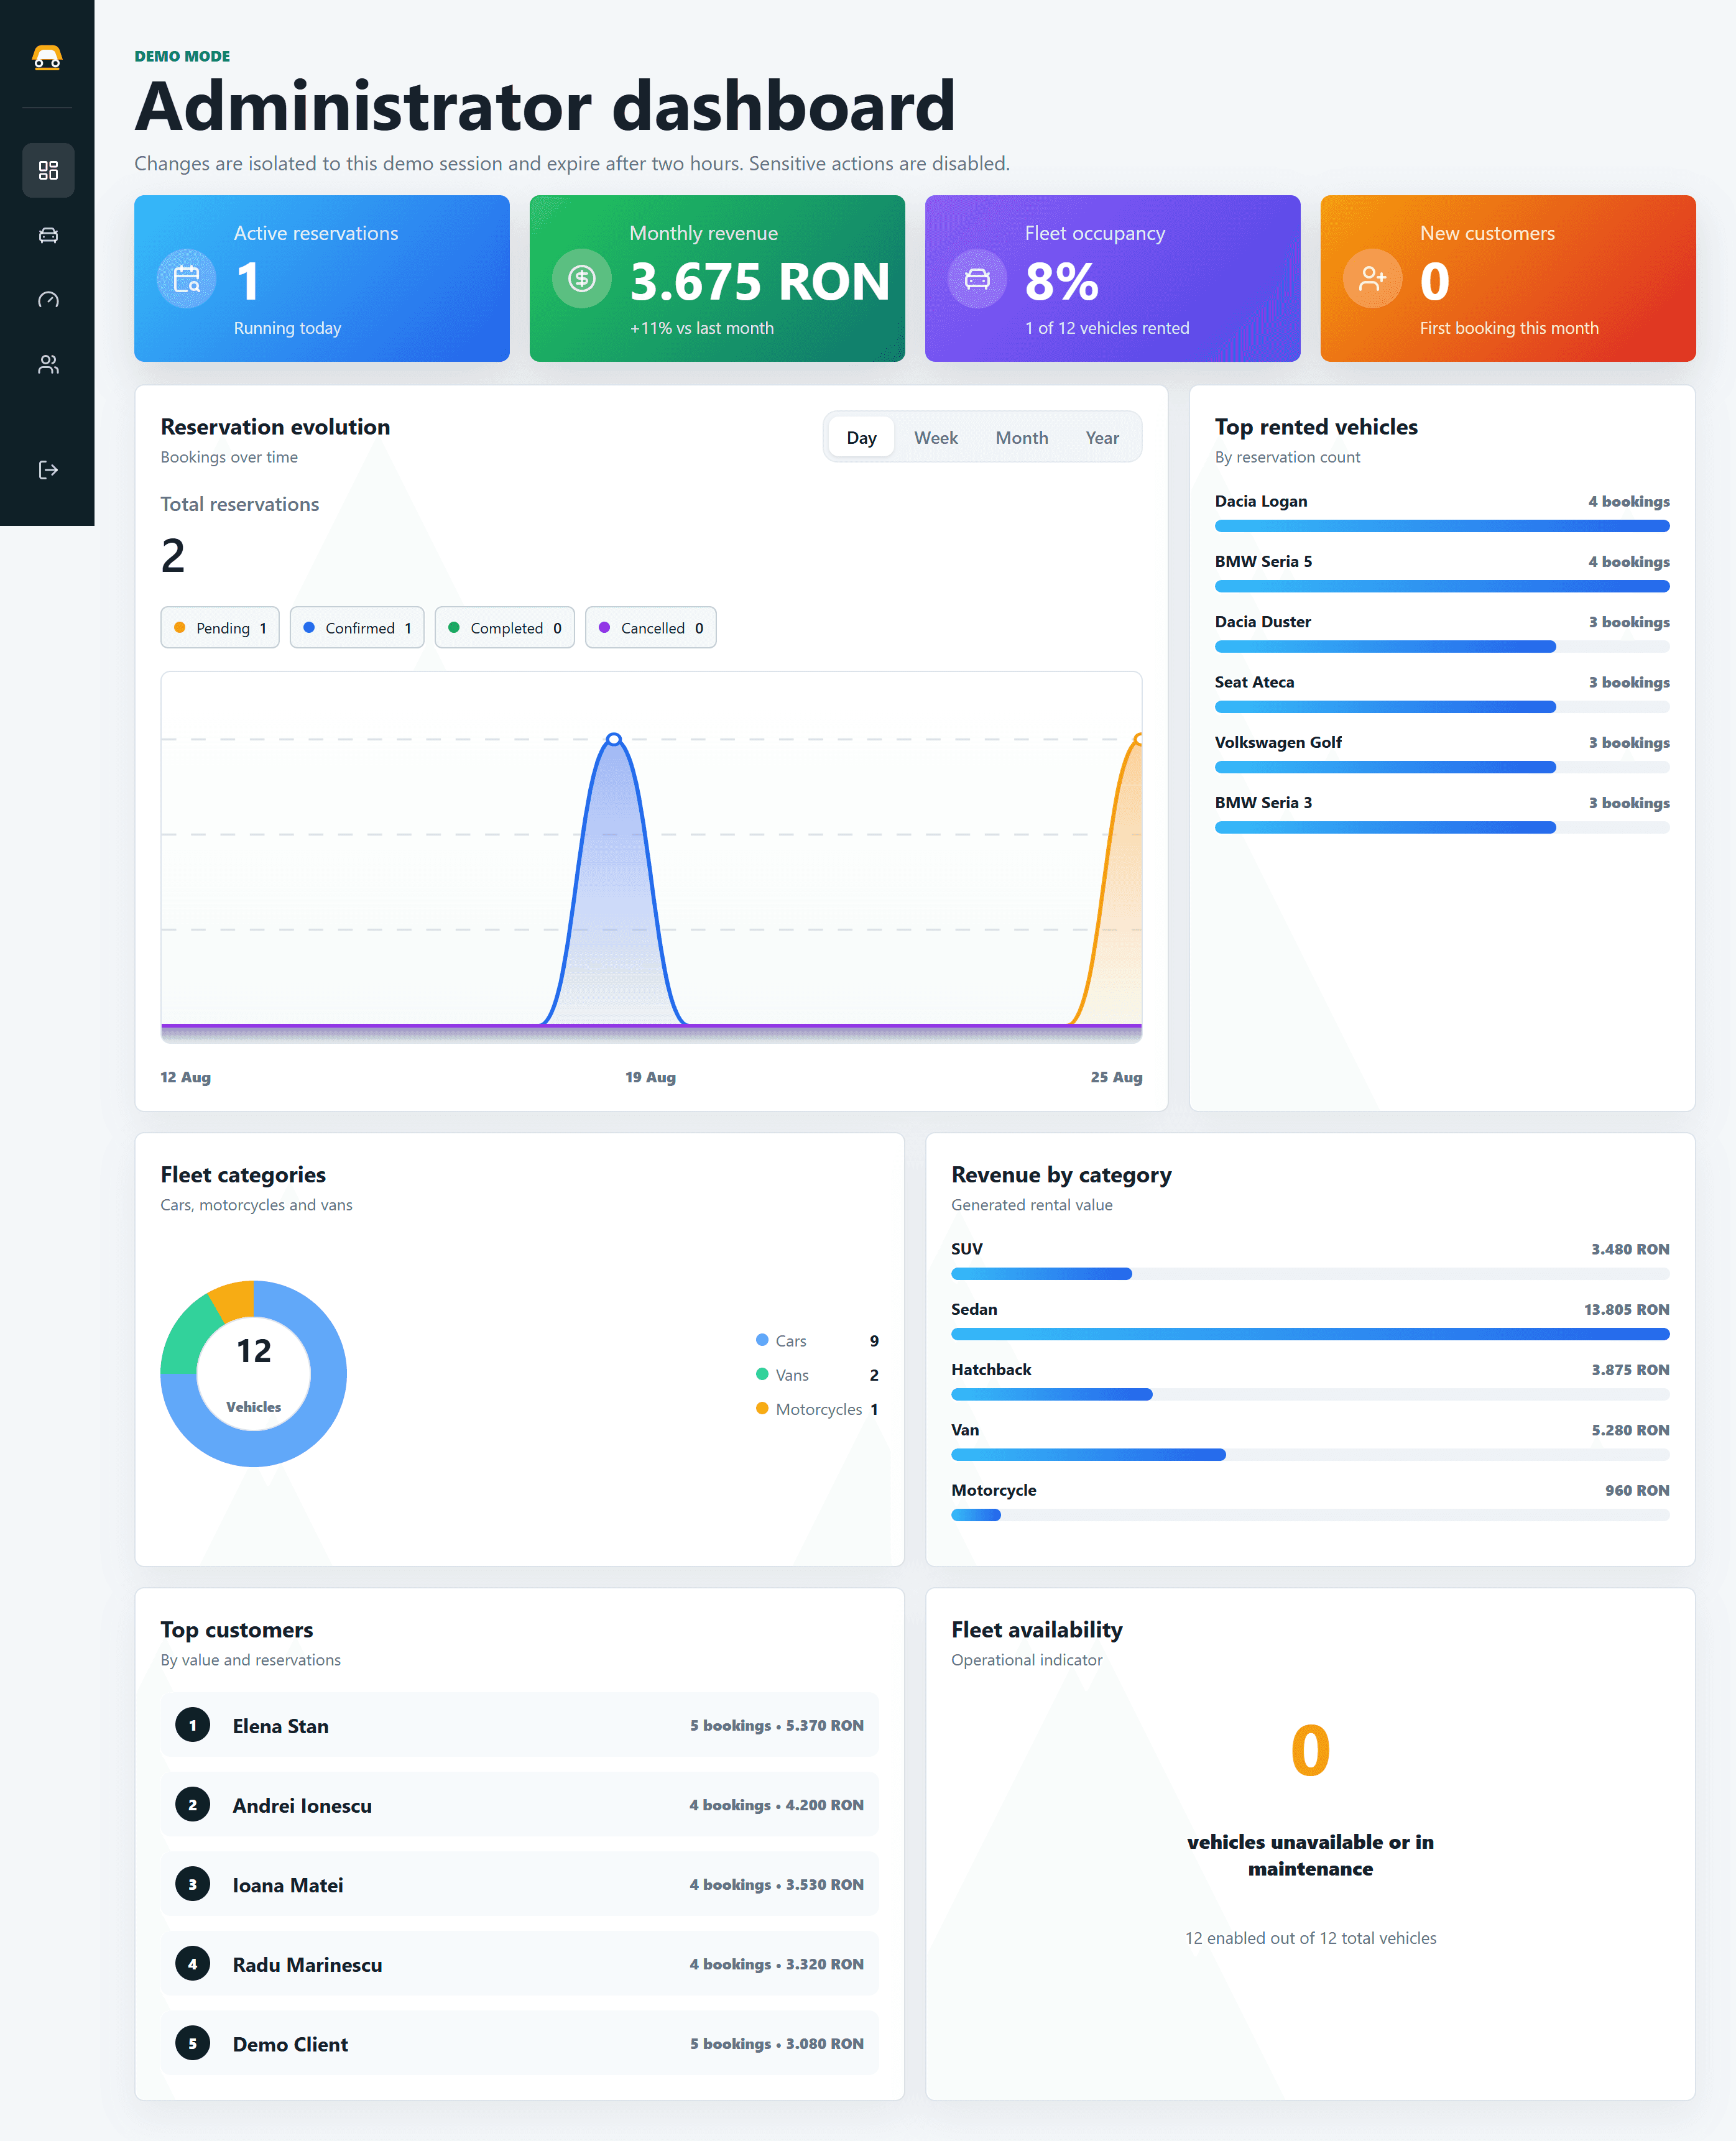Select the Day view tab
Viewport: 1736px width, 2141px height.
point(861,438)
